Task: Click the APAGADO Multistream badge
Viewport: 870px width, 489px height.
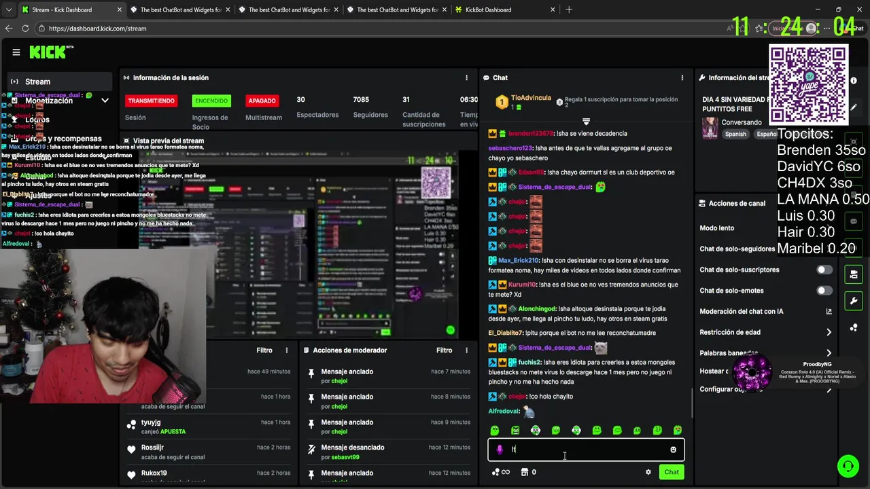Action: (262, 101)
